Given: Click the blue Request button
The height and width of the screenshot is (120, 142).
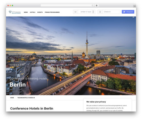Looking at the screenshot, I should click(x=128, y=12).
